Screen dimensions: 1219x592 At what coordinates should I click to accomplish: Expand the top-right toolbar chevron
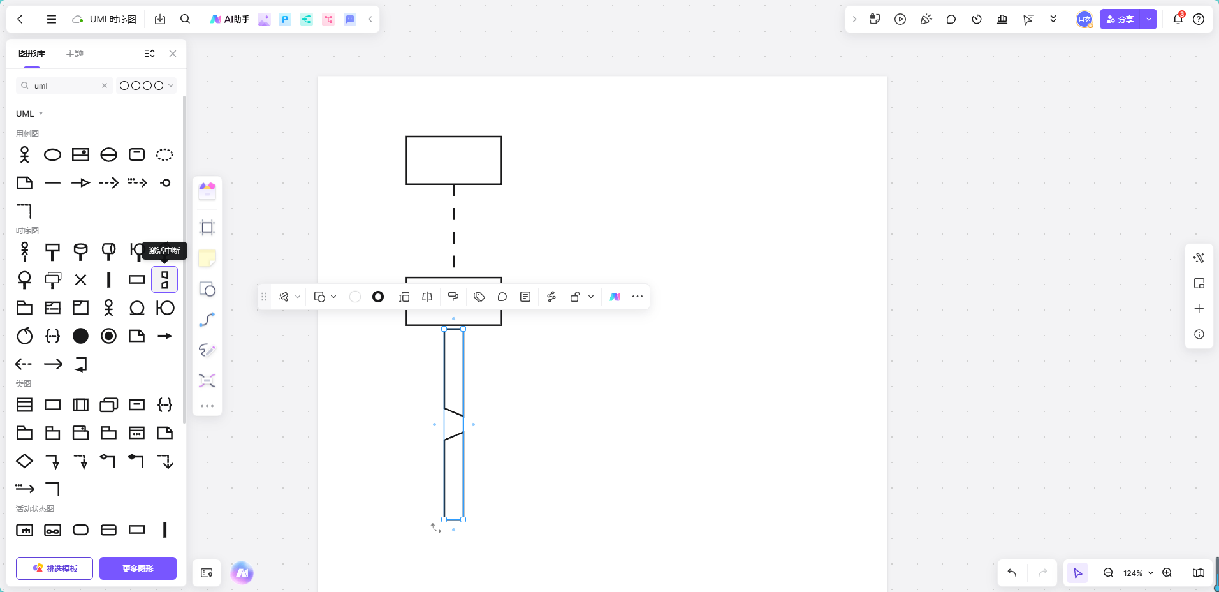pyautogui.click(x=854, y=19)
